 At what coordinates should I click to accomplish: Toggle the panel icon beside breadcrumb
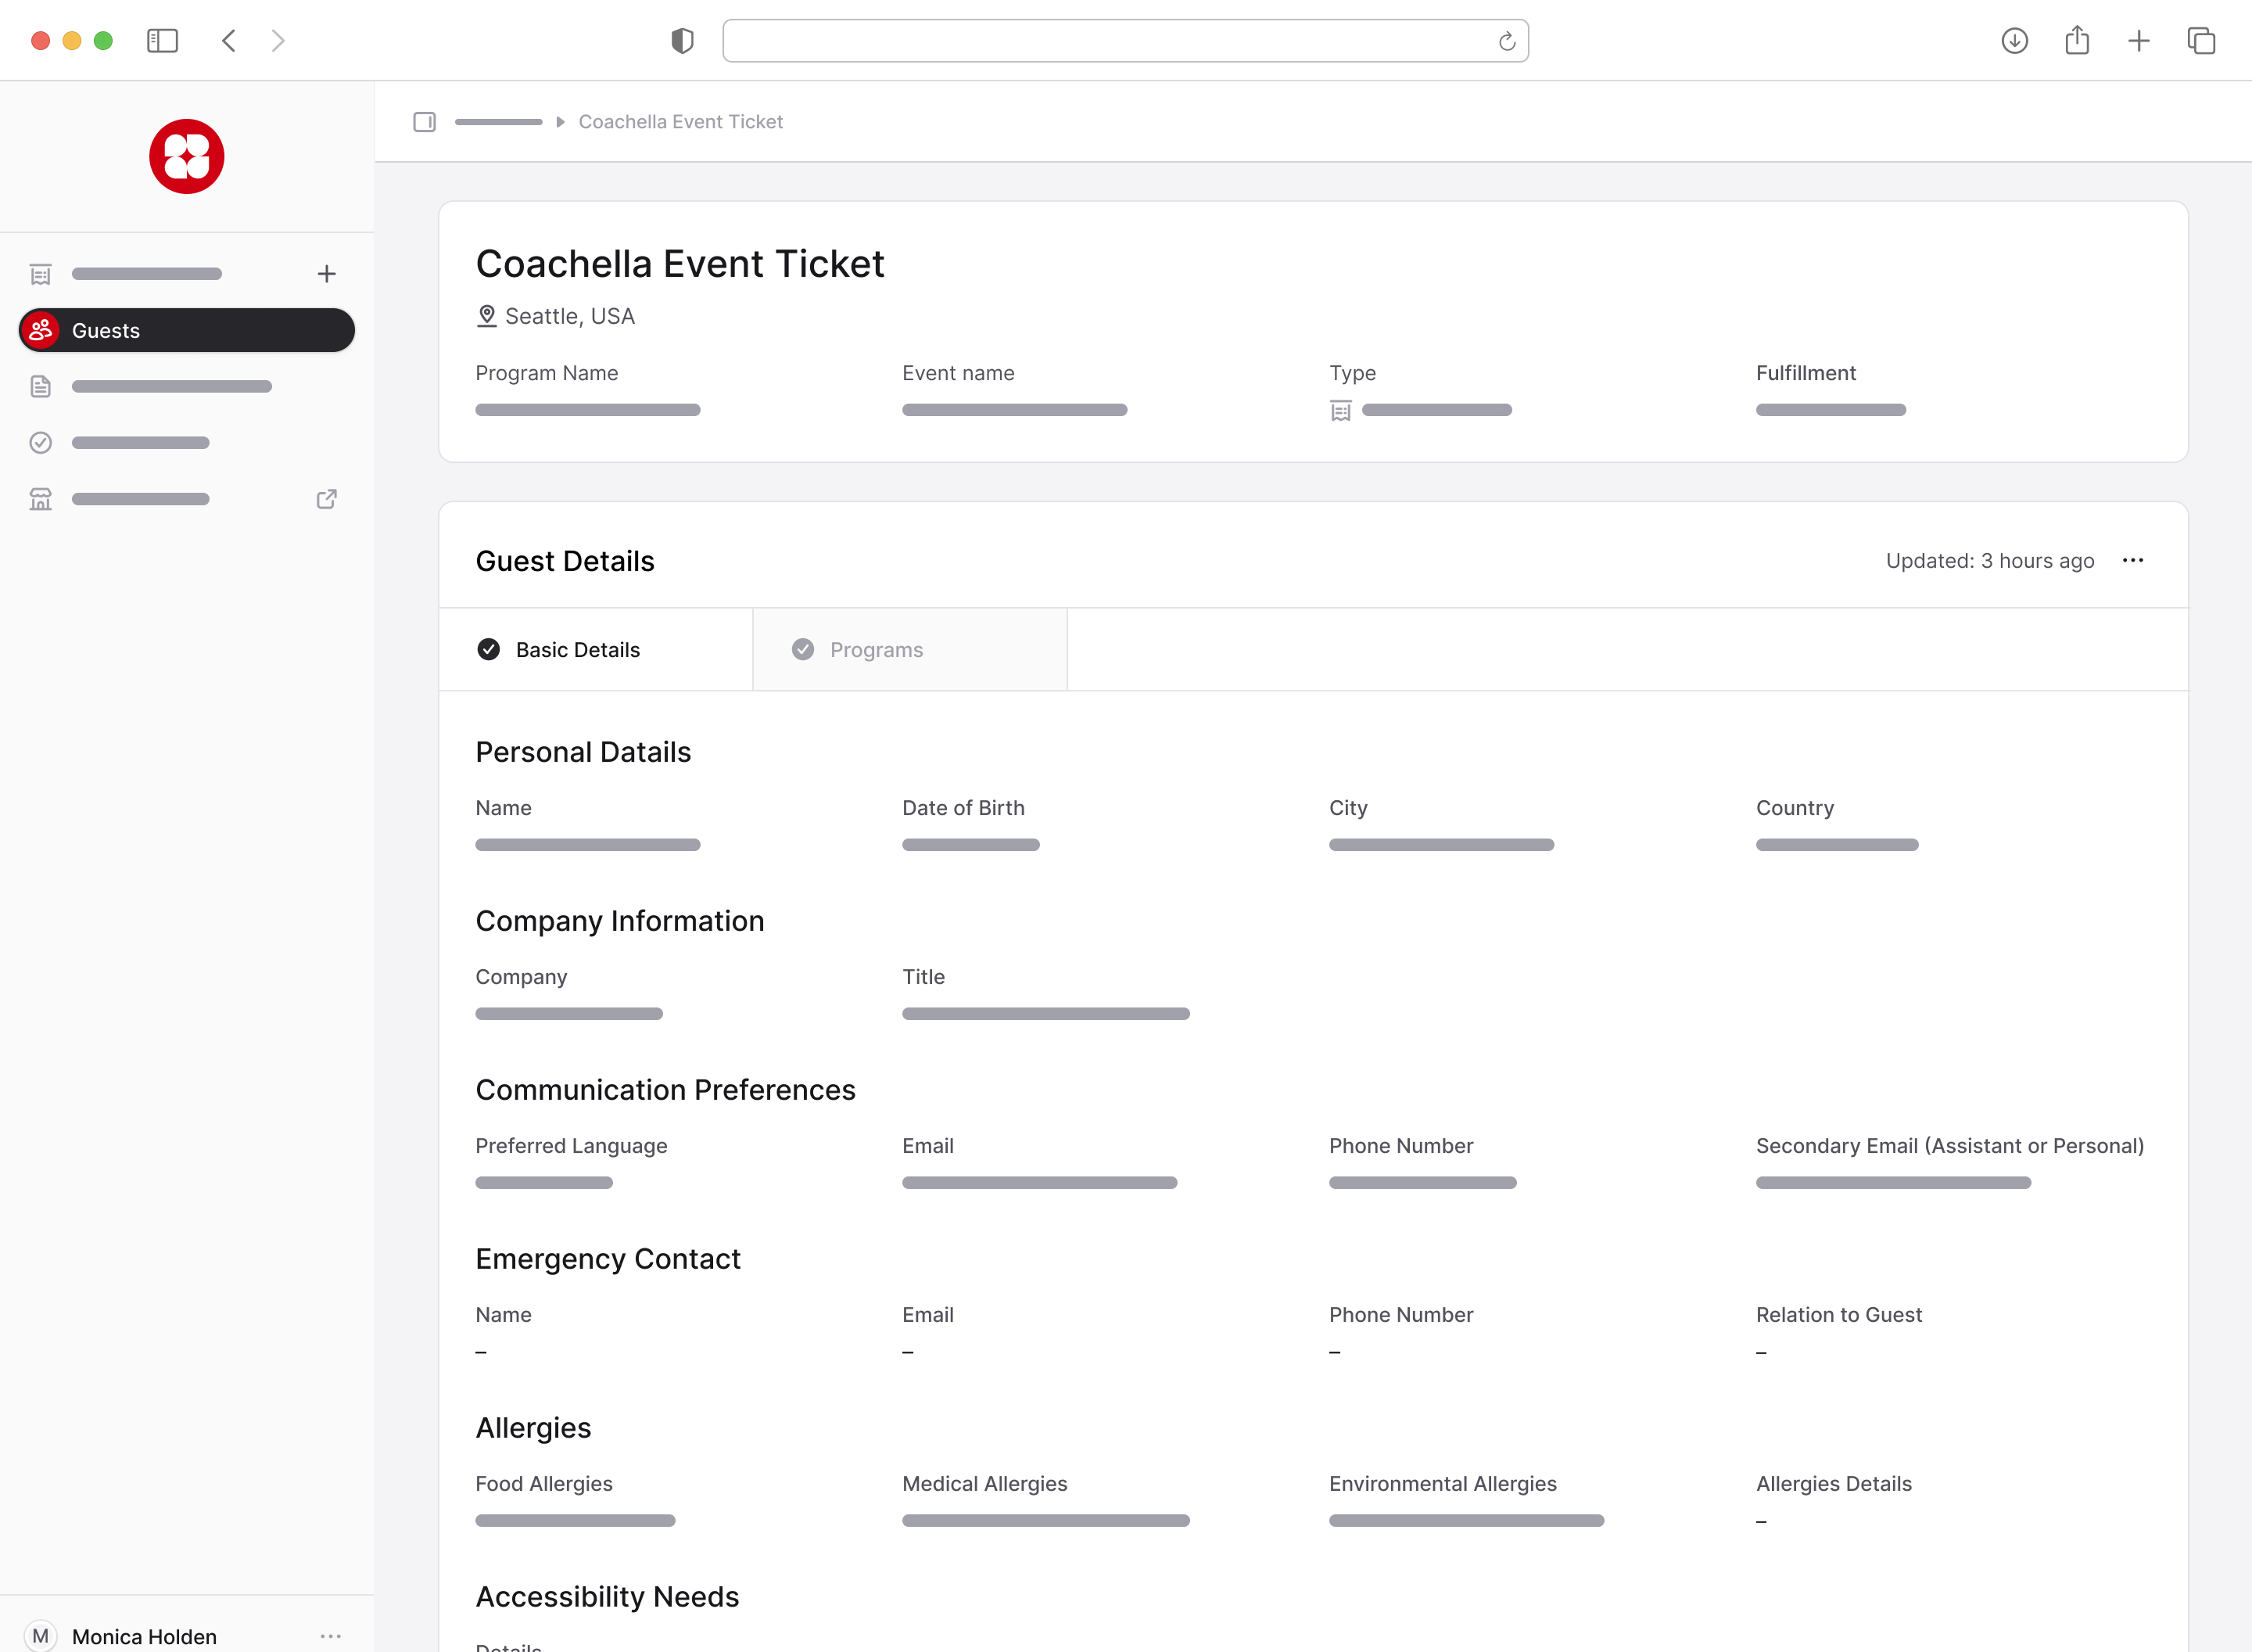[425, 122]
